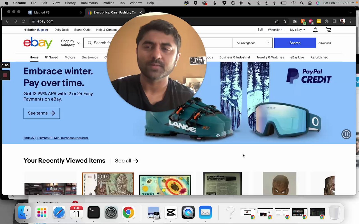Open the notifications bell

[x=315, y=30]
